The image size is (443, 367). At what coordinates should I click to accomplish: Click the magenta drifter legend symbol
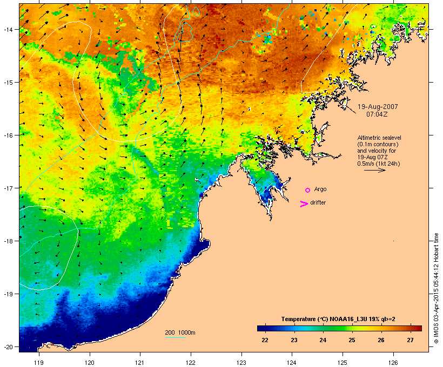tap(304, 204)
